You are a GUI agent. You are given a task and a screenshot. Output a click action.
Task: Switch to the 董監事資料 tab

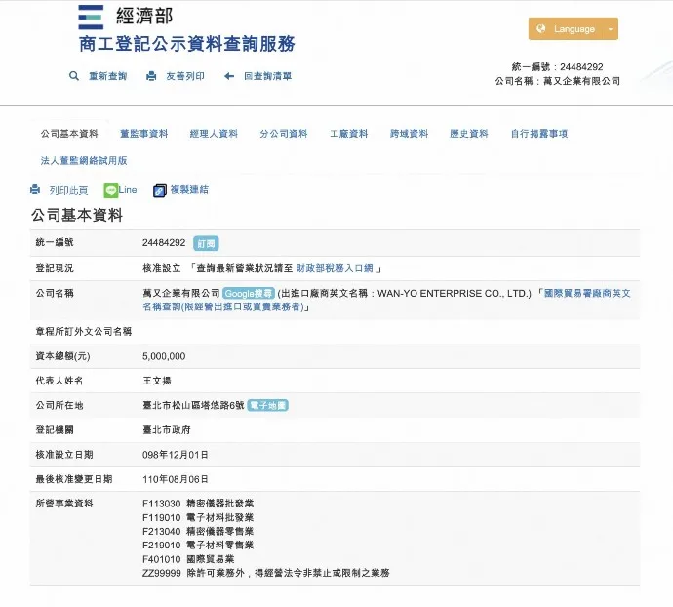143,134
